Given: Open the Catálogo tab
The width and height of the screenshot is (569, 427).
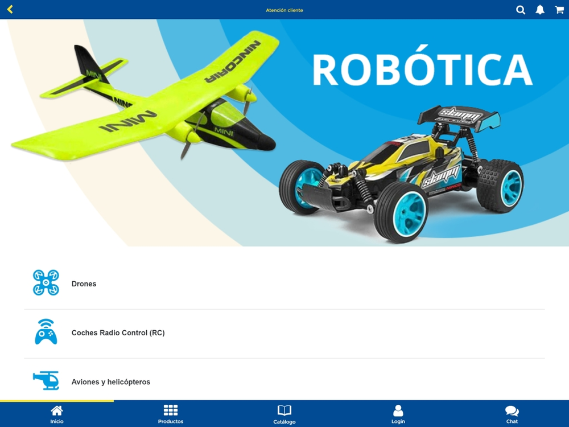Looking at the screenshot, I should tap(284, 414).
